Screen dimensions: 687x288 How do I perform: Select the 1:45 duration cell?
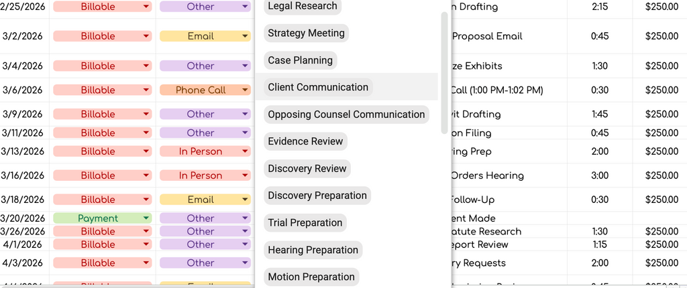(x=600, y=115)
